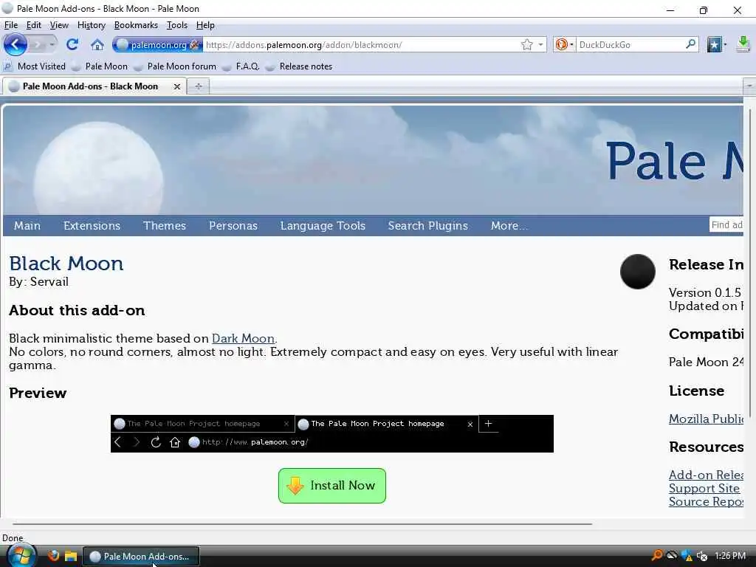Open the Pale Moon bookmark
The width and height of the screenshot is (756, 567).
(100, 66)
